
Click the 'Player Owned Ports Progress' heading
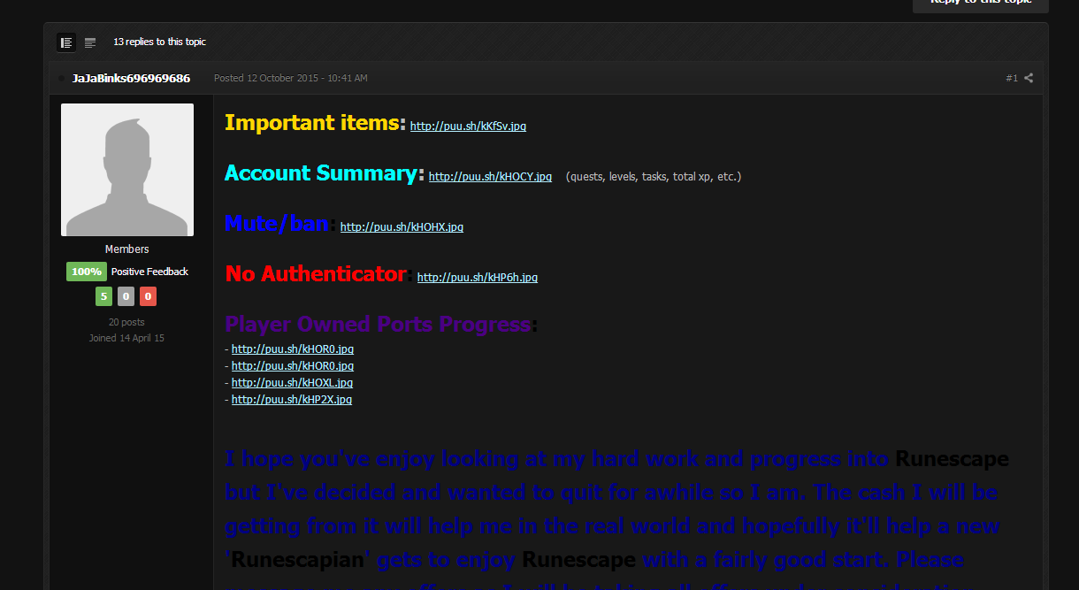click(x=378, y=325)
